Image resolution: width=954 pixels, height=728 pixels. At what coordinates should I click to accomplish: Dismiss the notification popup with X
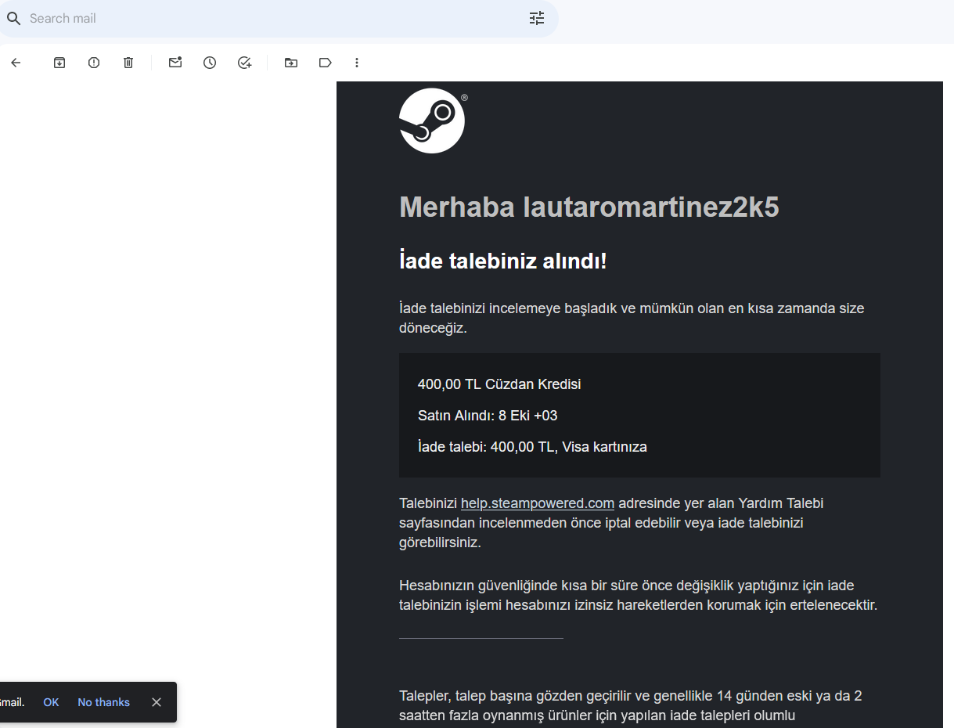click(157, 702)
